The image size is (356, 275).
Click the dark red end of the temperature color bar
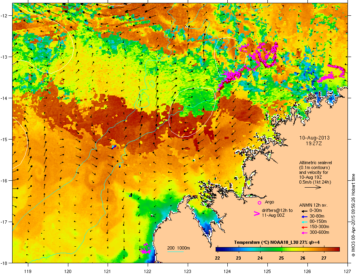click(x=337, y=250)
